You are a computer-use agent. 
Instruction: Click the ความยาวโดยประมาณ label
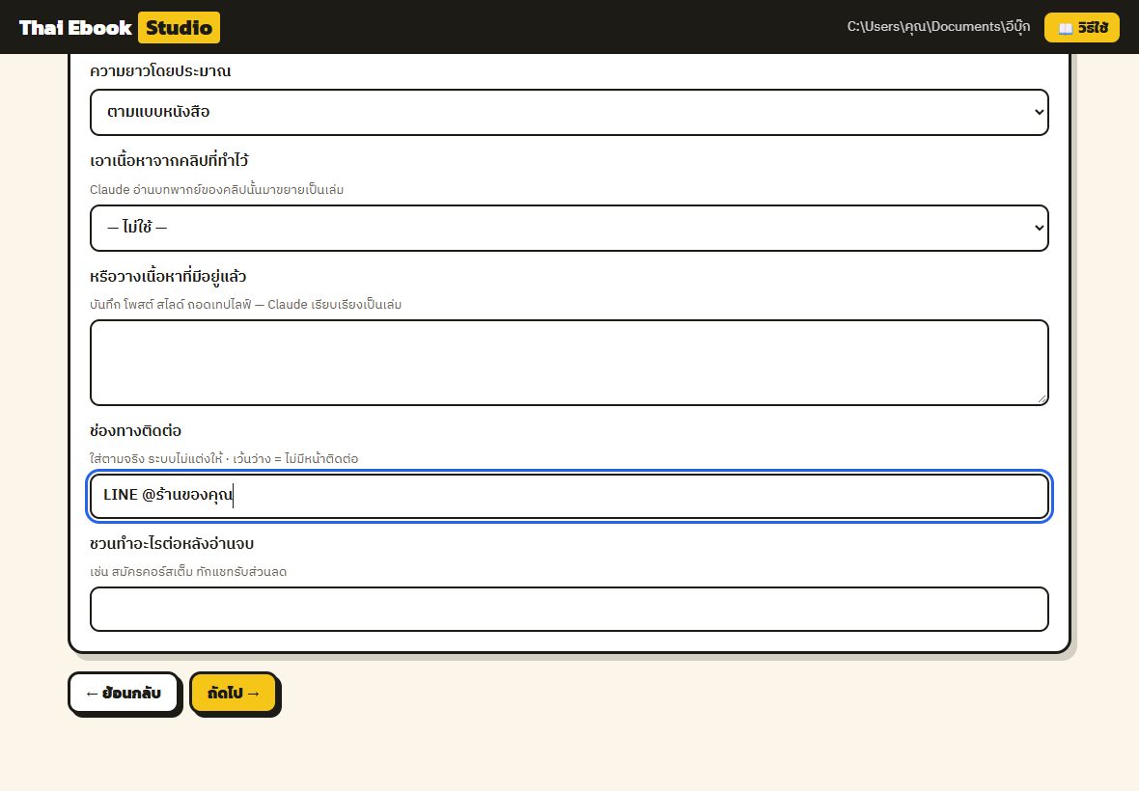tap(160, 71)
